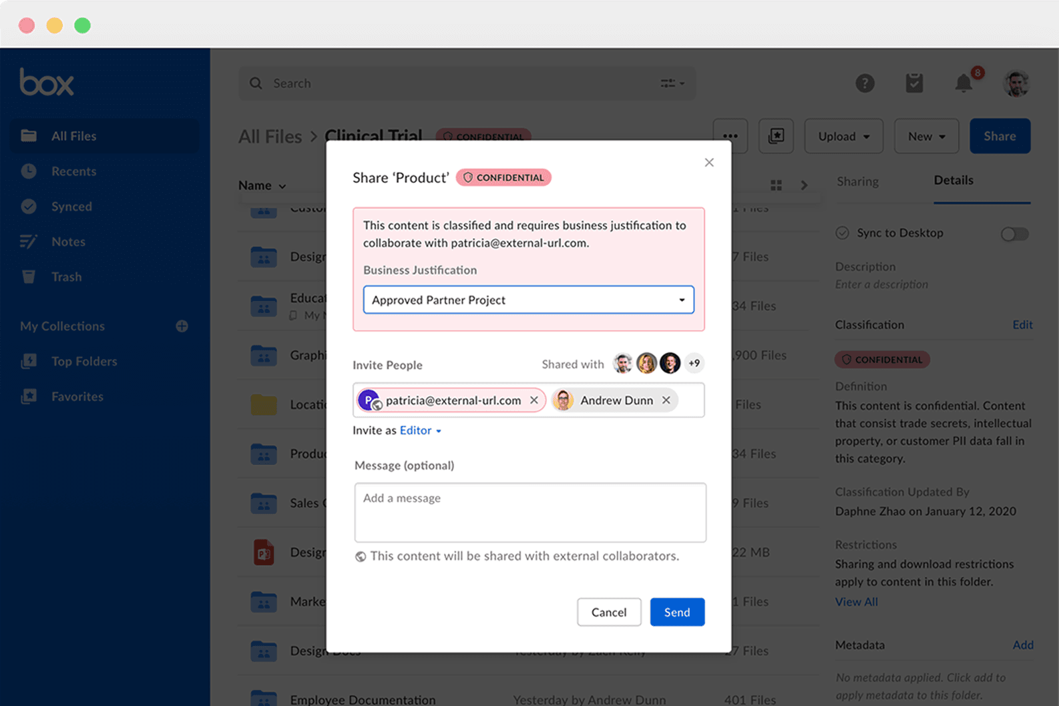1059x706 pixels.
Task: Click the search magnifier icon
Action: point(256,83)
